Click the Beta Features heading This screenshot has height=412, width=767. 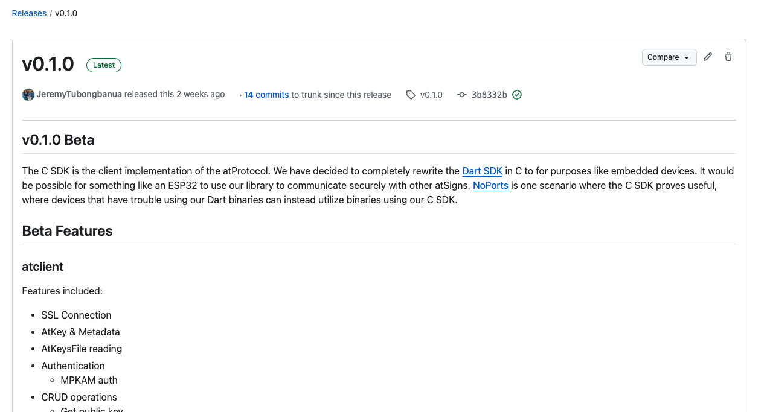click(x=67, y=231)
